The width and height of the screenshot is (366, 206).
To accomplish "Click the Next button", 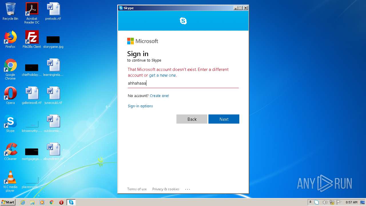I will pos(224,119).
